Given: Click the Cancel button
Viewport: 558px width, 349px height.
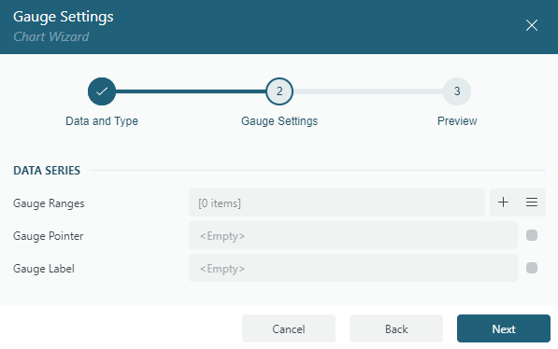Looking at the screenshot, I should (x=289, y=328).
